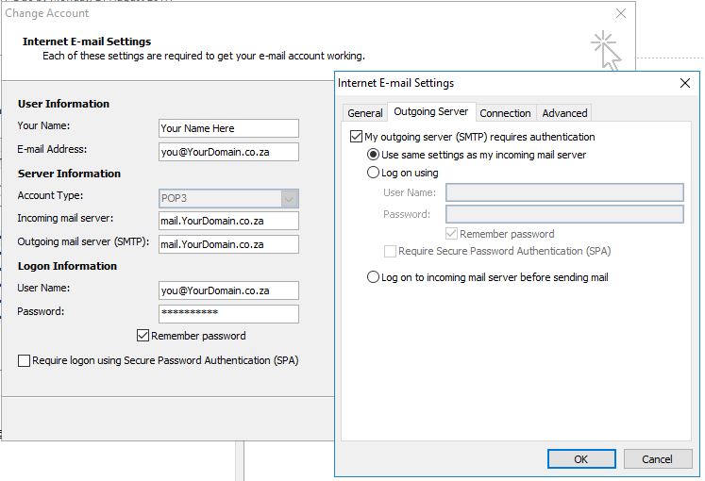Click the Logon Information heading
This screenshot has height=481, width=705.
tap(67, 266)
